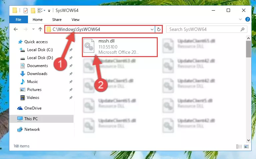Screen dimensions: 256x159
Task: Click the pin icon beside Videos
Action: 71,98
